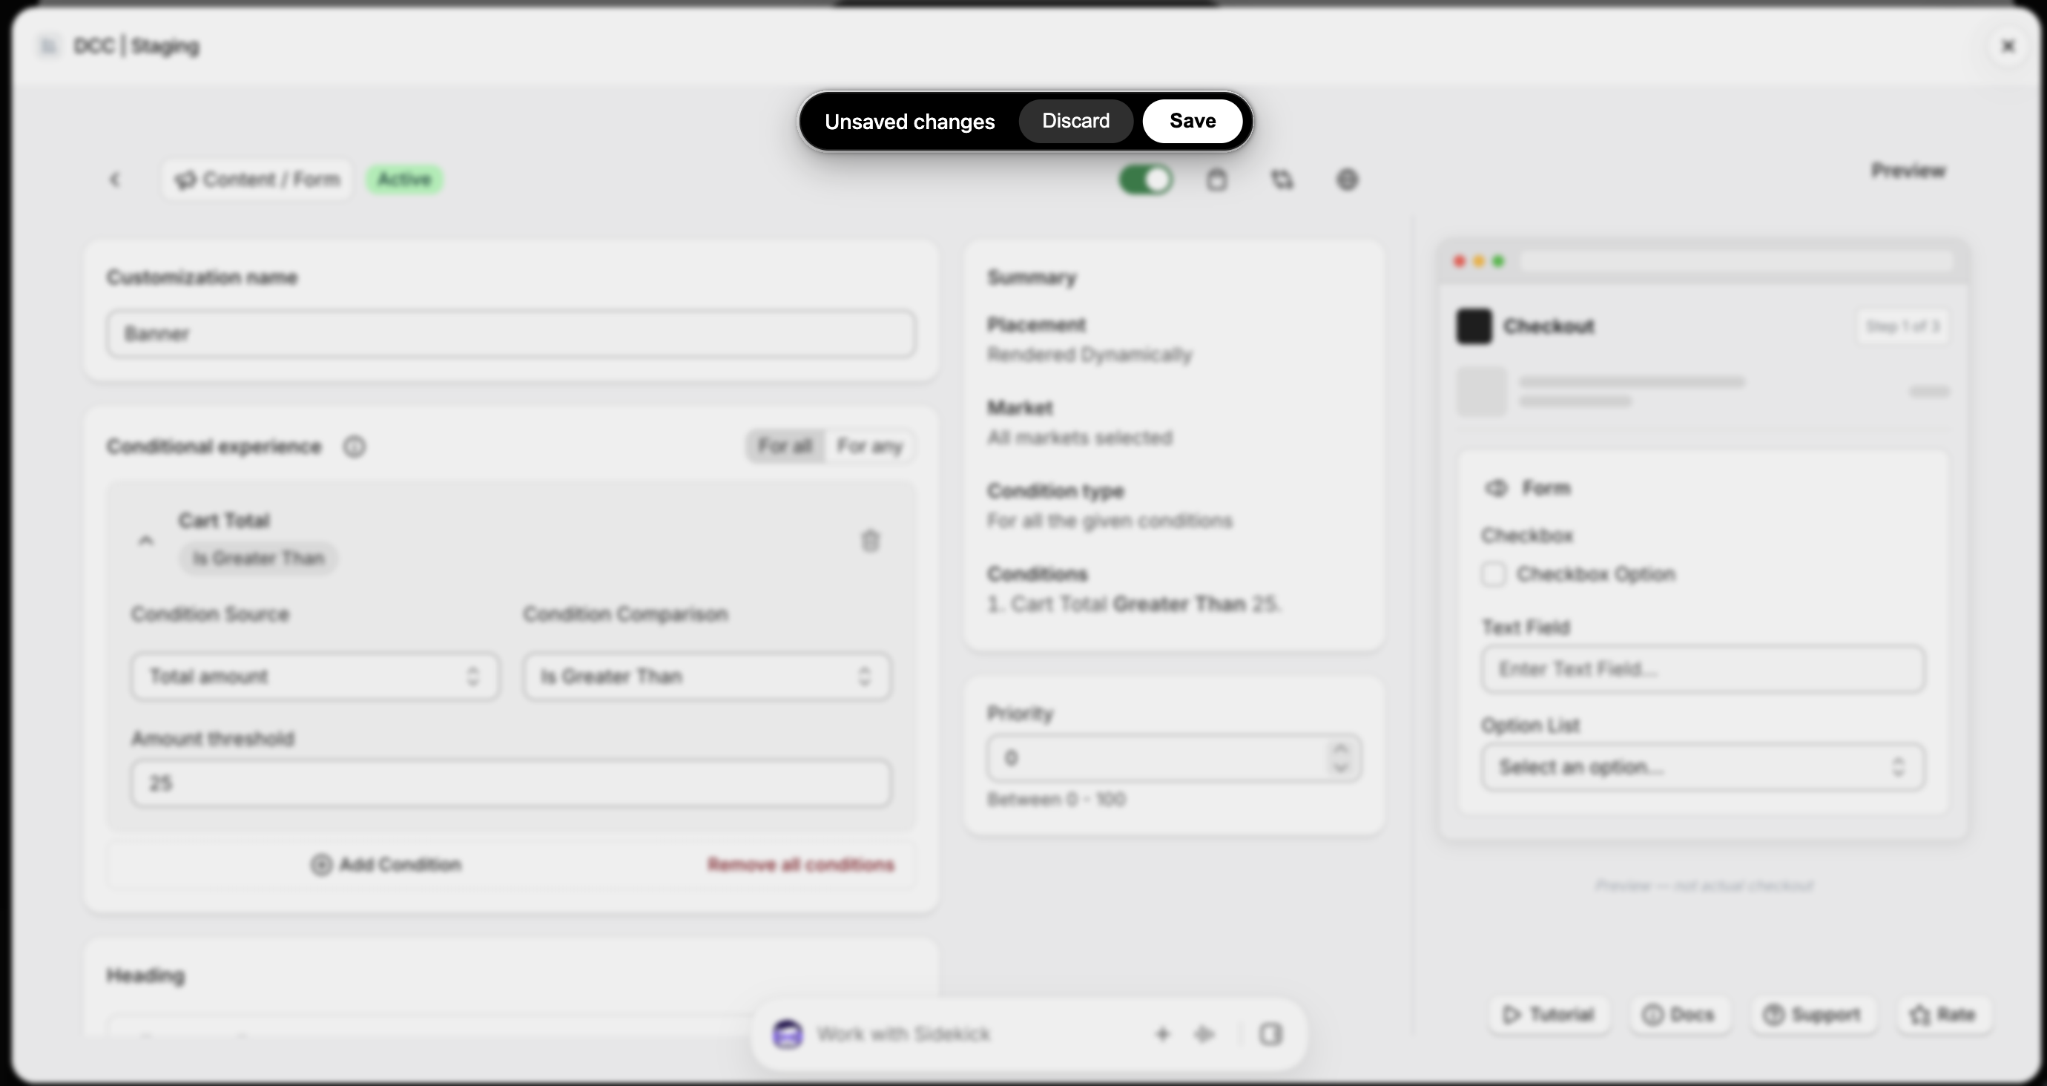This screenshot has width=2047, height=1086.
Task: Check the Checkbox Option in preview
Action: (1493, 574)
